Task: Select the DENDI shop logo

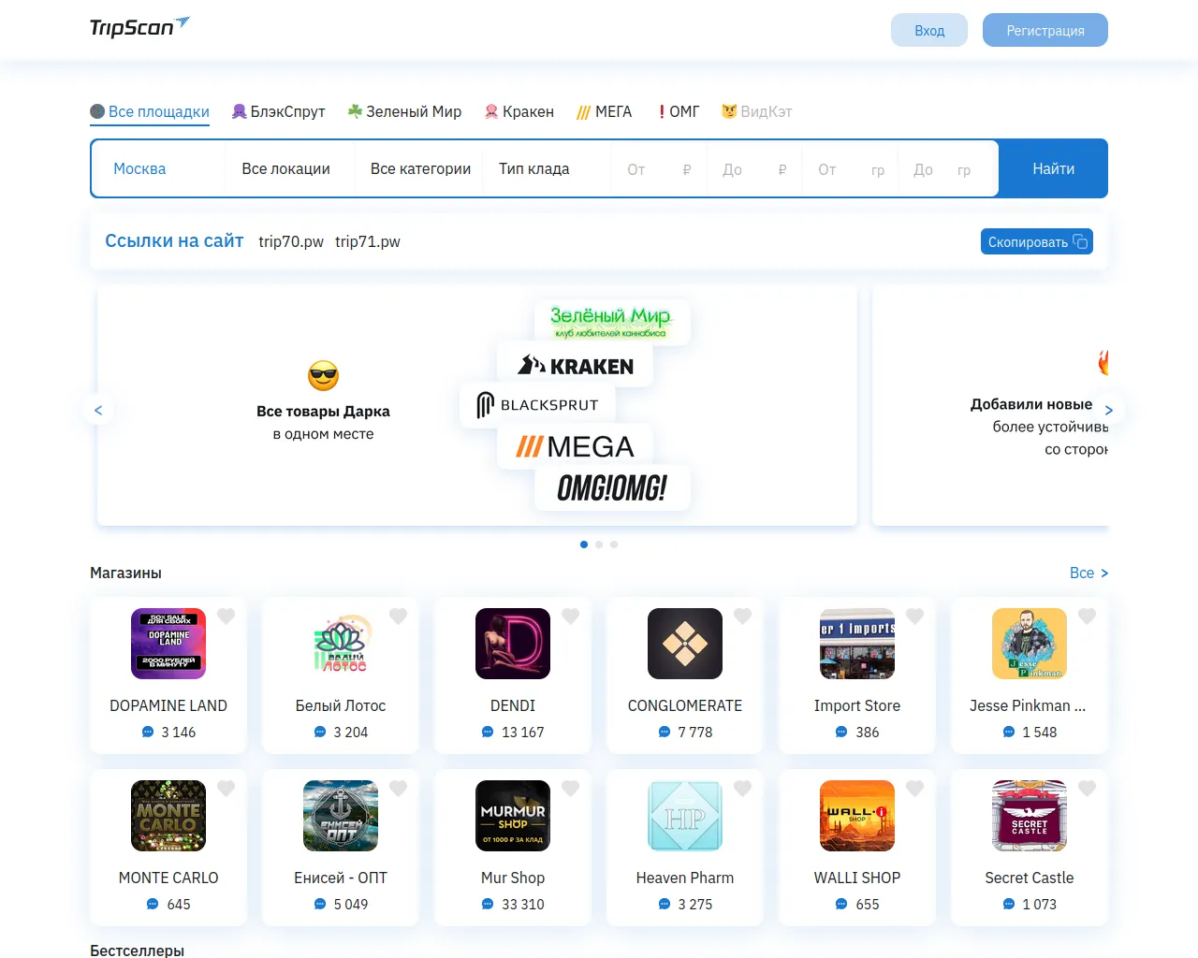Action: coord(513,644)
